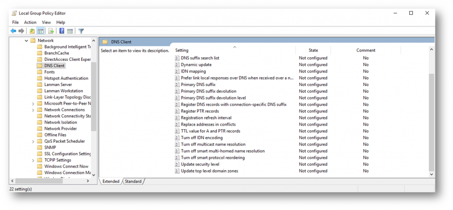Open the View menu

point(46,22)
